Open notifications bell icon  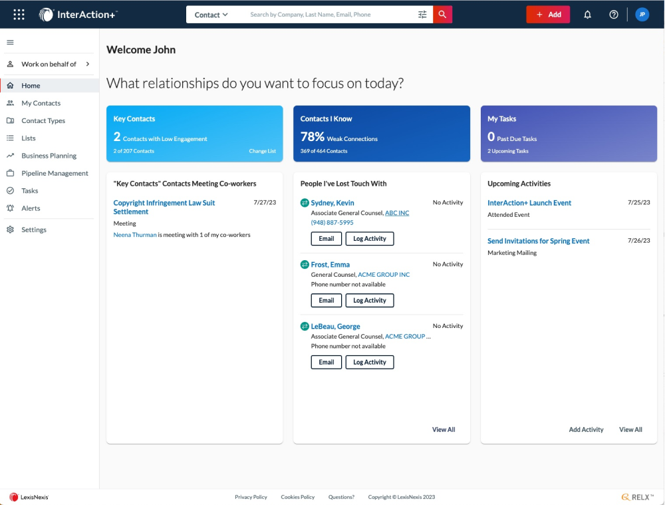(587, 15)
